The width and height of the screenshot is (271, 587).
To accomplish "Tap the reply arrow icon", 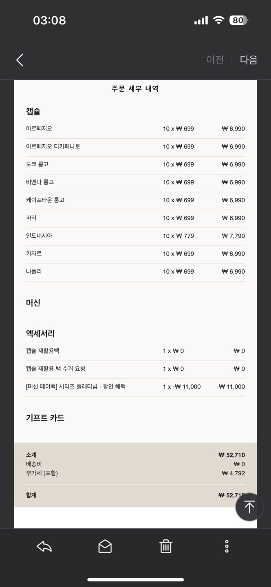I will pyautogui.click(x=44, y=546).
